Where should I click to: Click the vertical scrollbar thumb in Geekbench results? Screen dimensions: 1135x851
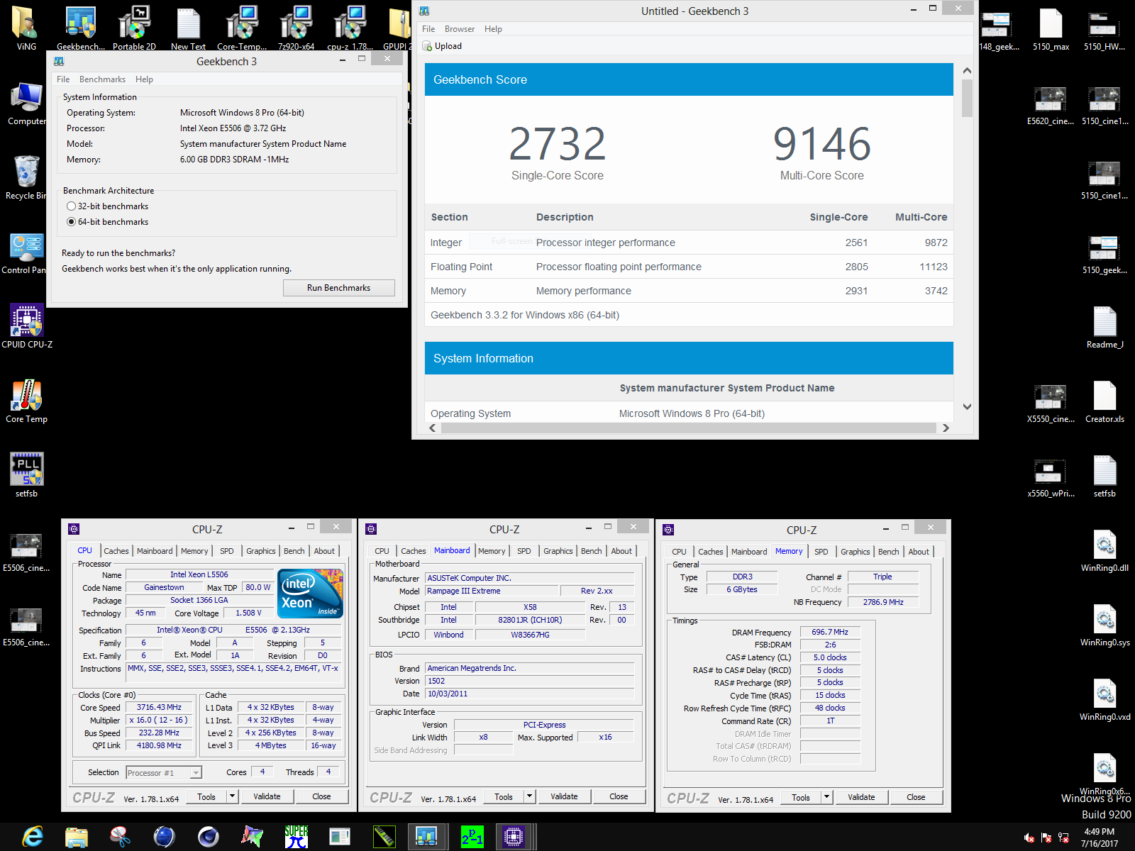[967, 98]
